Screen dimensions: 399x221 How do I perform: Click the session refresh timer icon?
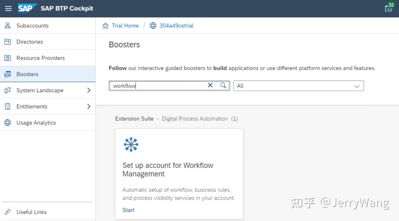pos(388,9)
